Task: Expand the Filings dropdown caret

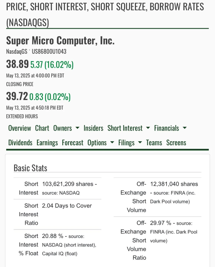Action: tap(140, 143)
